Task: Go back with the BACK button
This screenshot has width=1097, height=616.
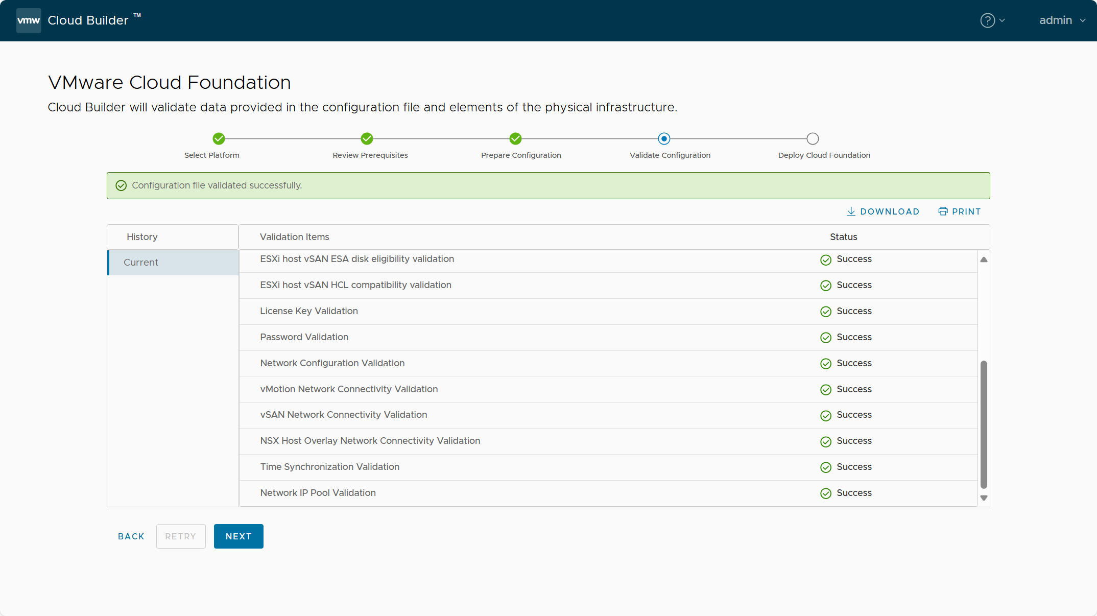Action: pyautogui.click(x=131, y=536)
